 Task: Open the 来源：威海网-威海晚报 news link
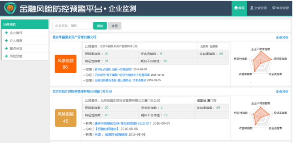coord(111,135)
